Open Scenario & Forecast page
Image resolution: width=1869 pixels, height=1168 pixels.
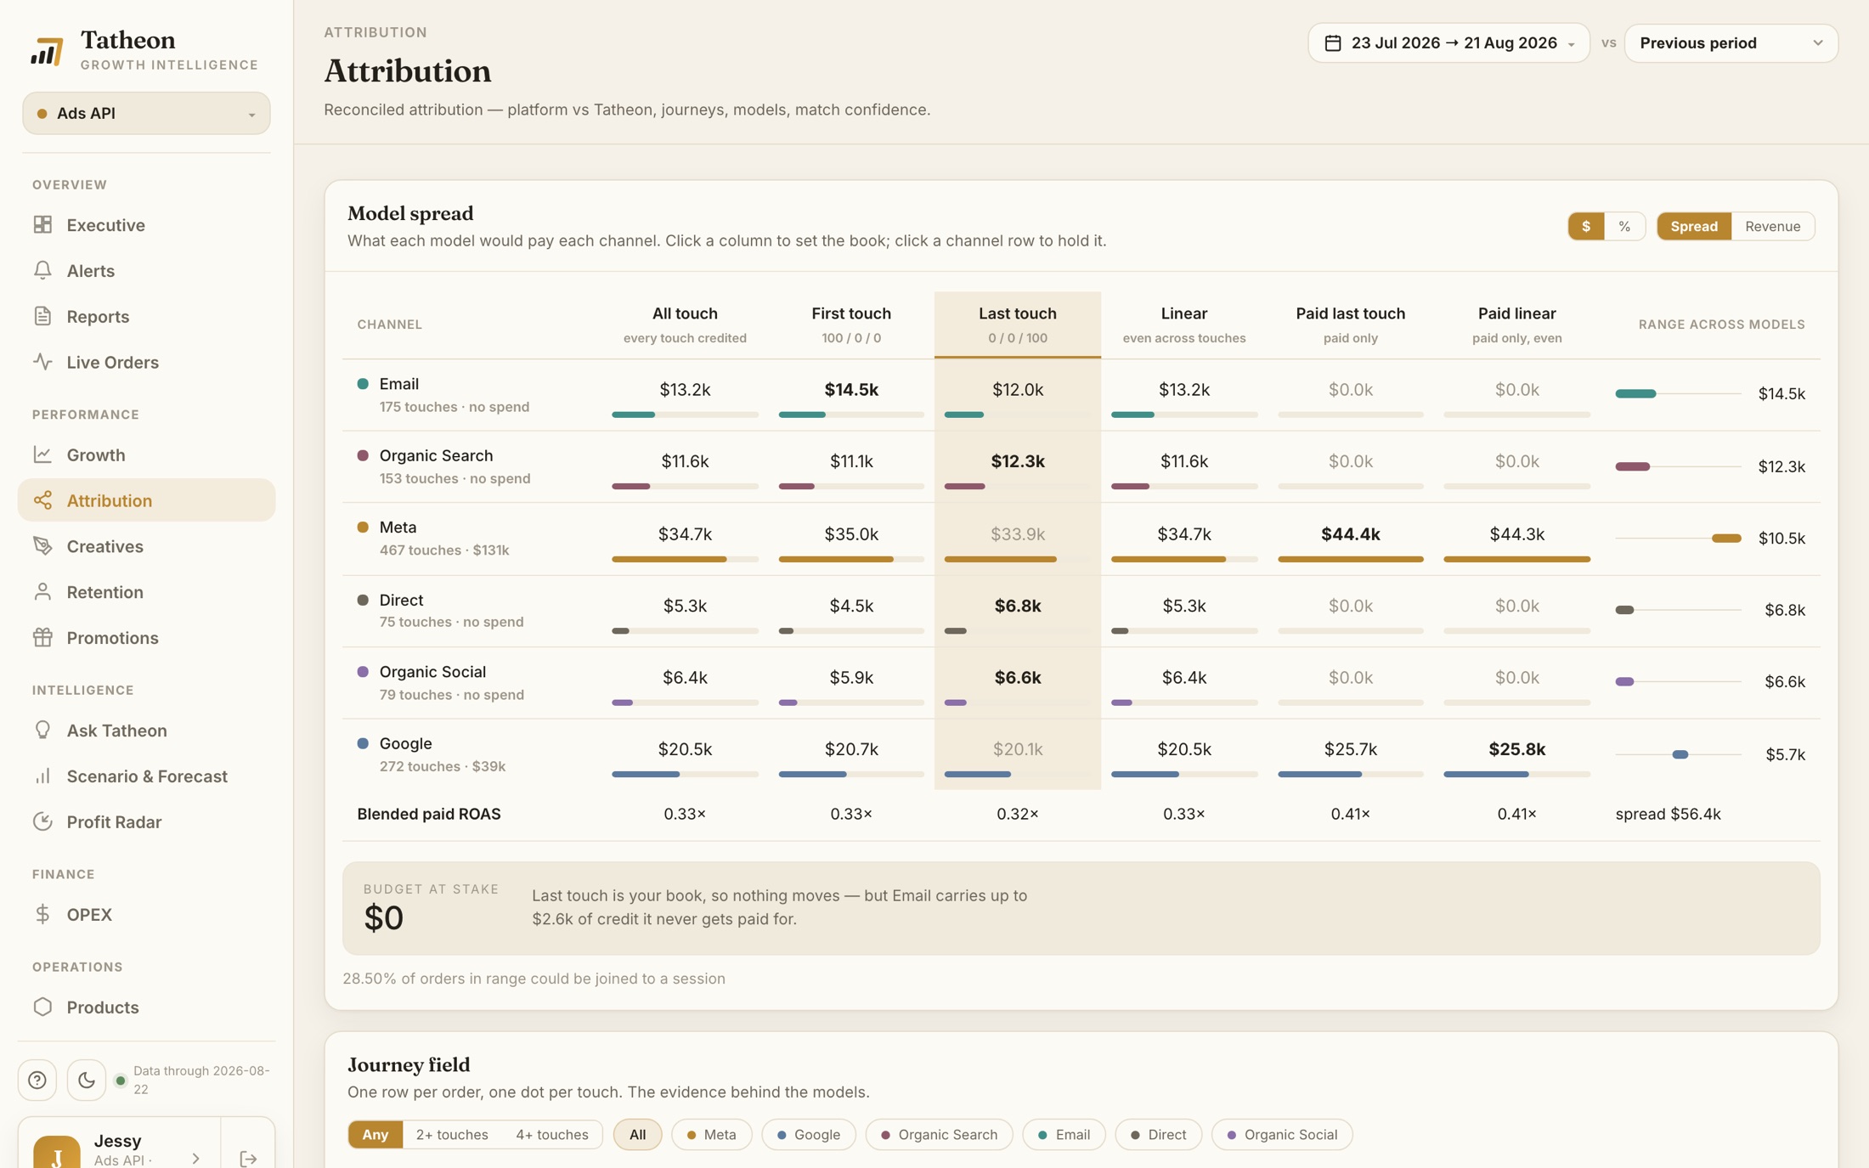point(146,776)
